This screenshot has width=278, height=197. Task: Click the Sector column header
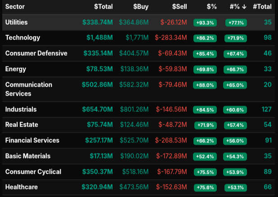click(15, 7)
